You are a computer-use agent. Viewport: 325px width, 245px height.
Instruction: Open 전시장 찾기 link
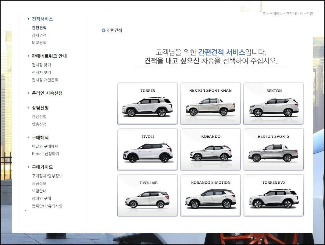point(41,65)
